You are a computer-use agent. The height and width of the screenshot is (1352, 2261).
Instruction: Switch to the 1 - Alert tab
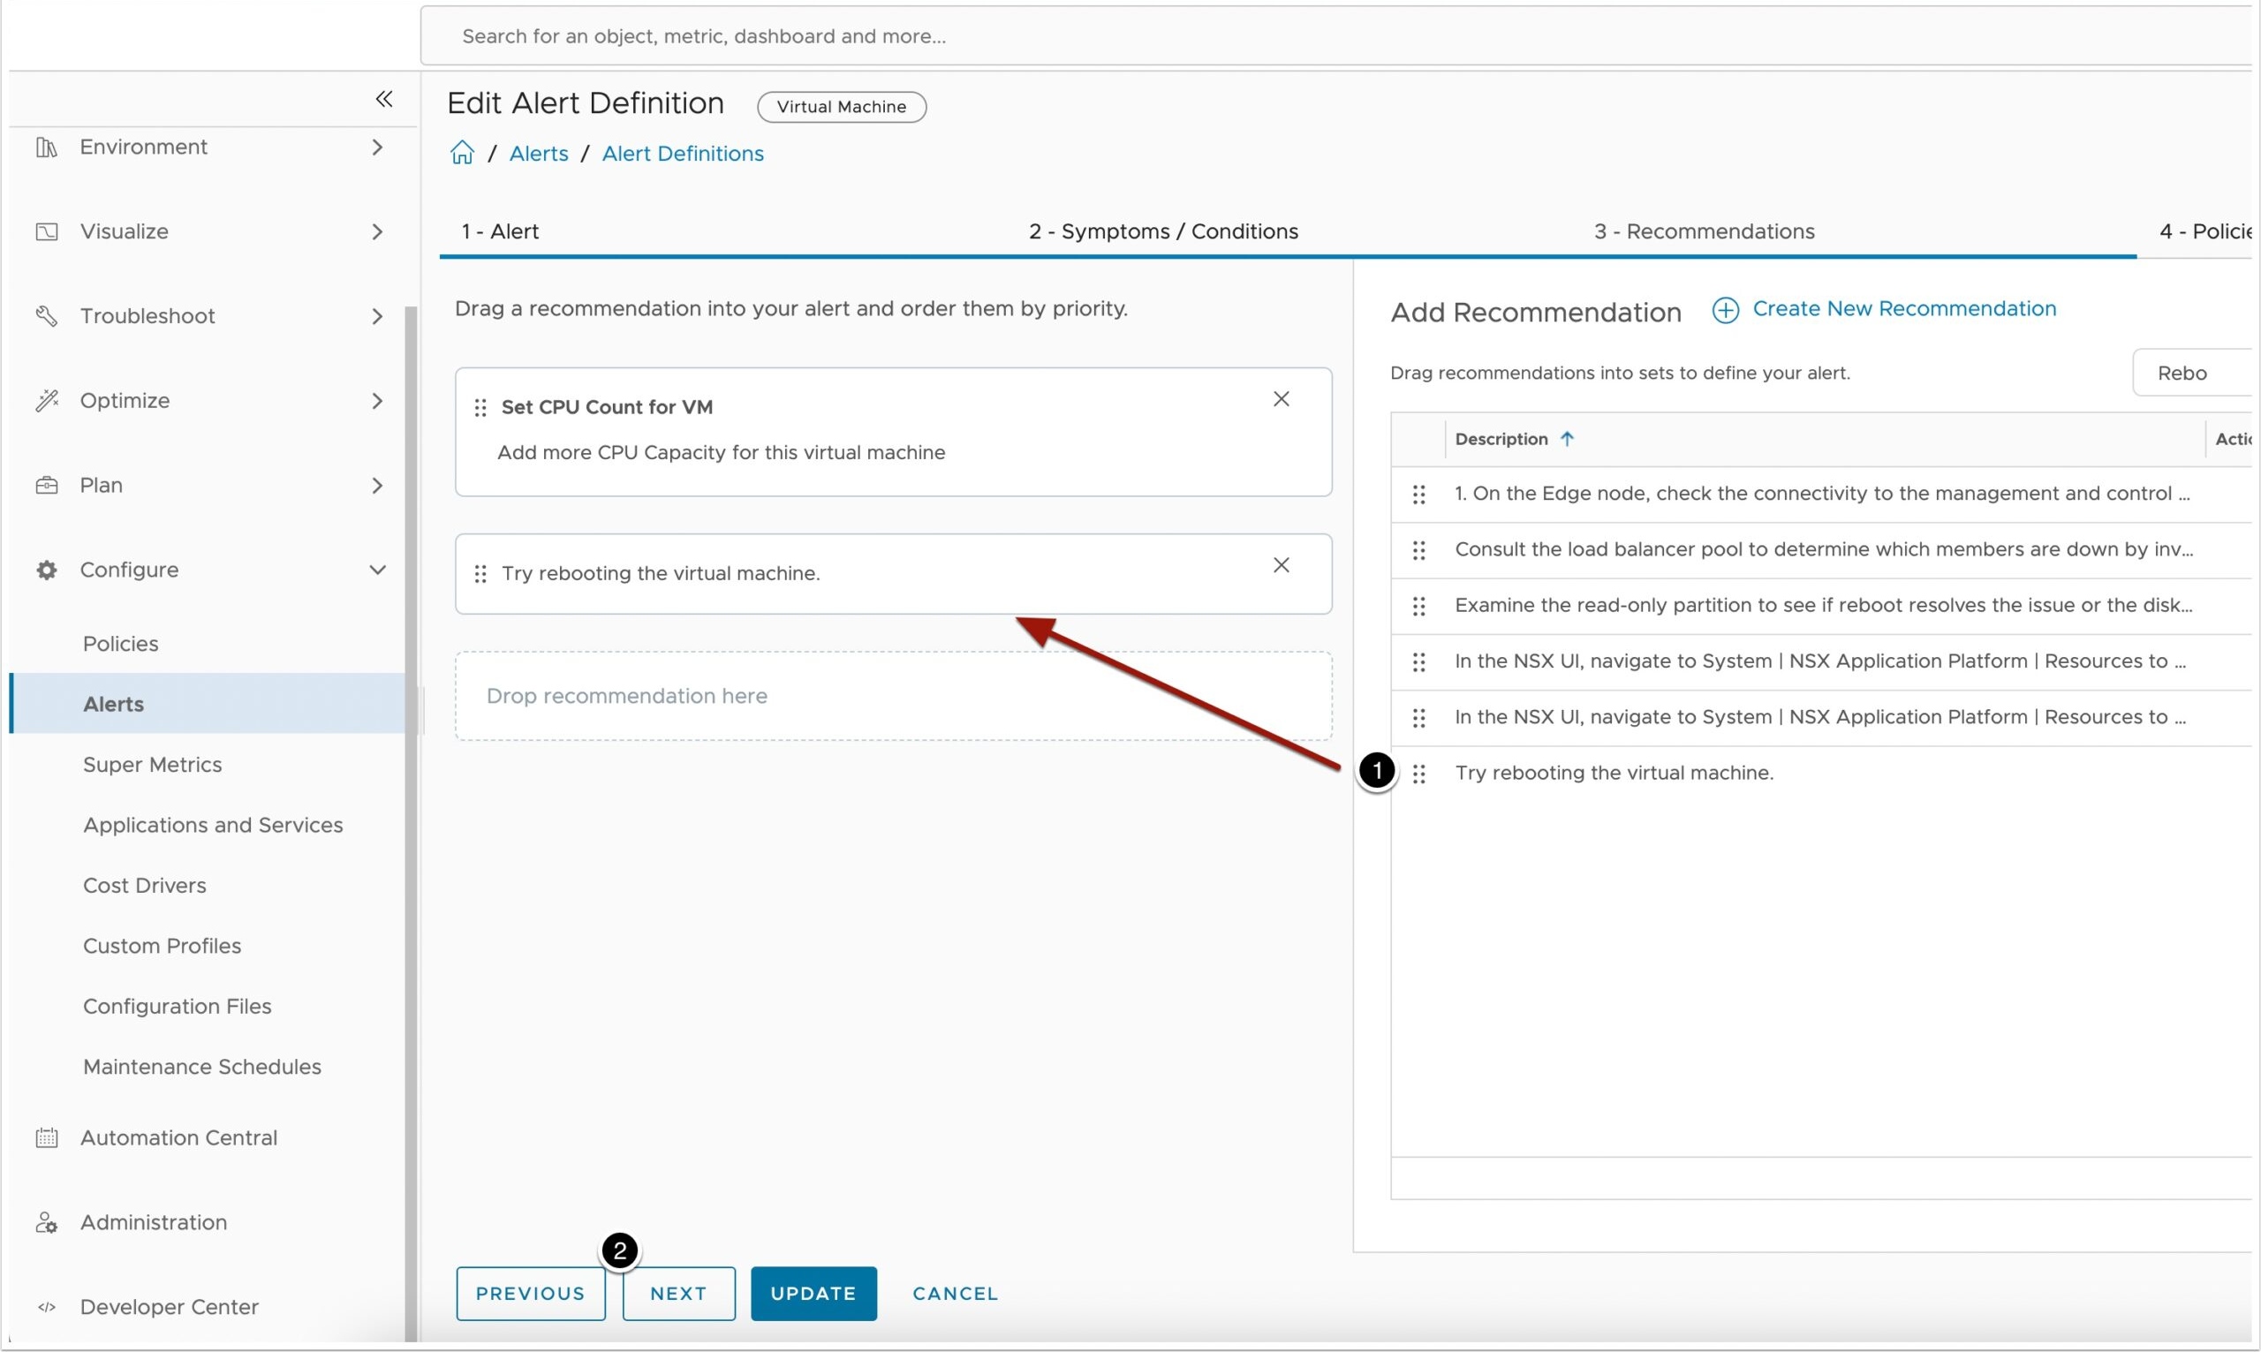pos(500,231)
